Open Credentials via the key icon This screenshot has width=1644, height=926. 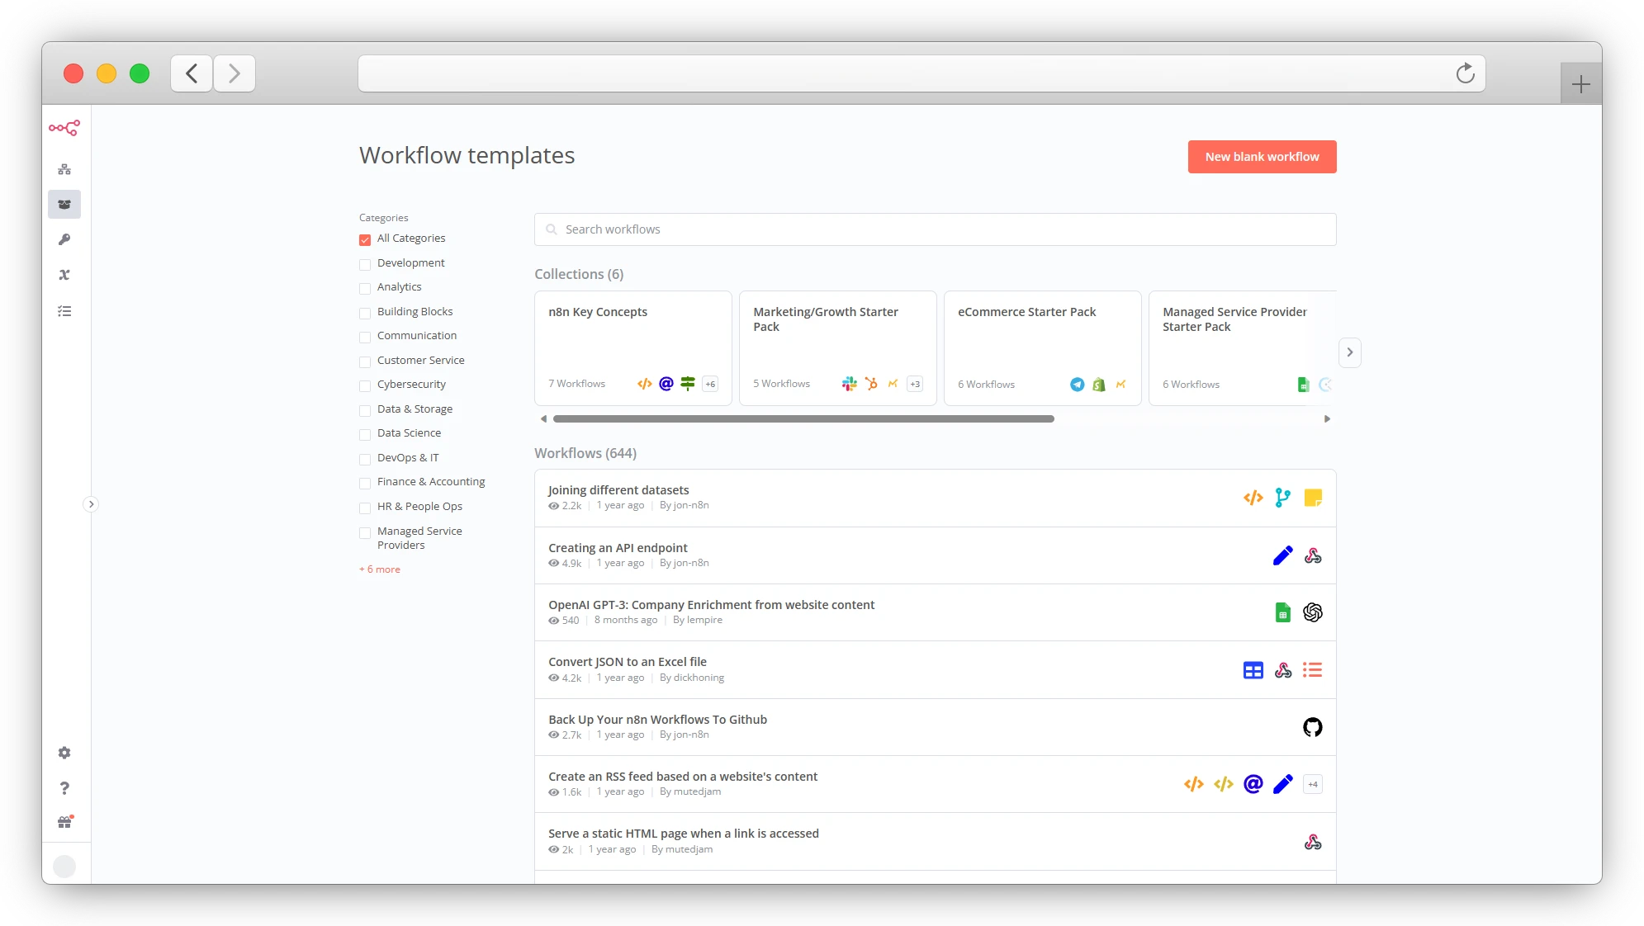coord(64,239)
